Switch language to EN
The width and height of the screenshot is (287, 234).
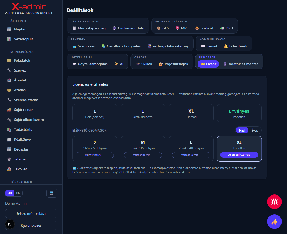pyautogui.click(x=18, y=193)
